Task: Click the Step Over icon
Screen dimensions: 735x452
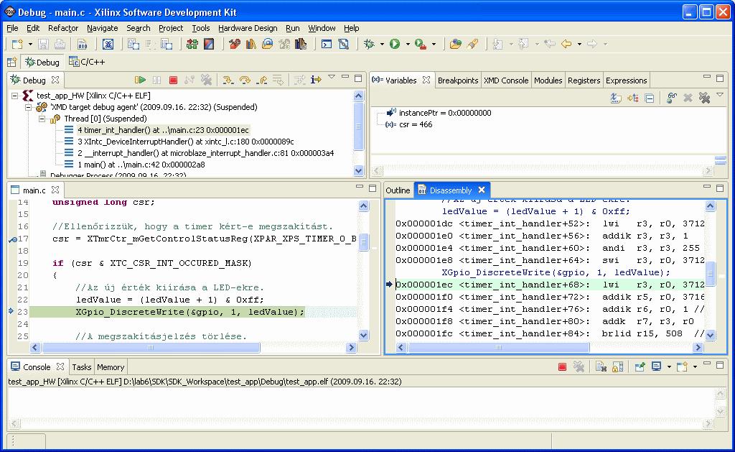Action: (x=245, y=80)
